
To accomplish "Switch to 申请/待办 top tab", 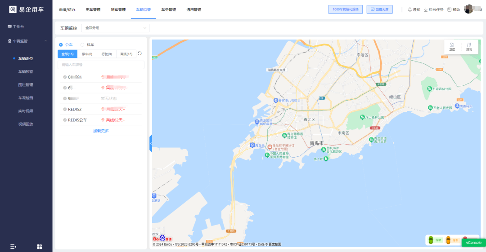I will (x=67, y=9).
